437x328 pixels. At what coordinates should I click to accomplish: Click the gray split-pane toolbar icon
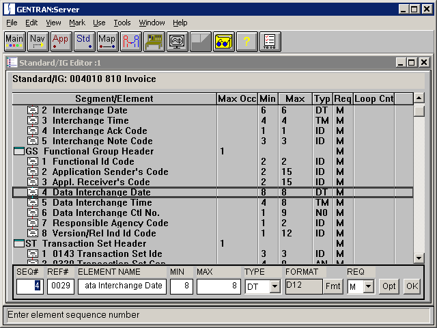coord(200,42)
